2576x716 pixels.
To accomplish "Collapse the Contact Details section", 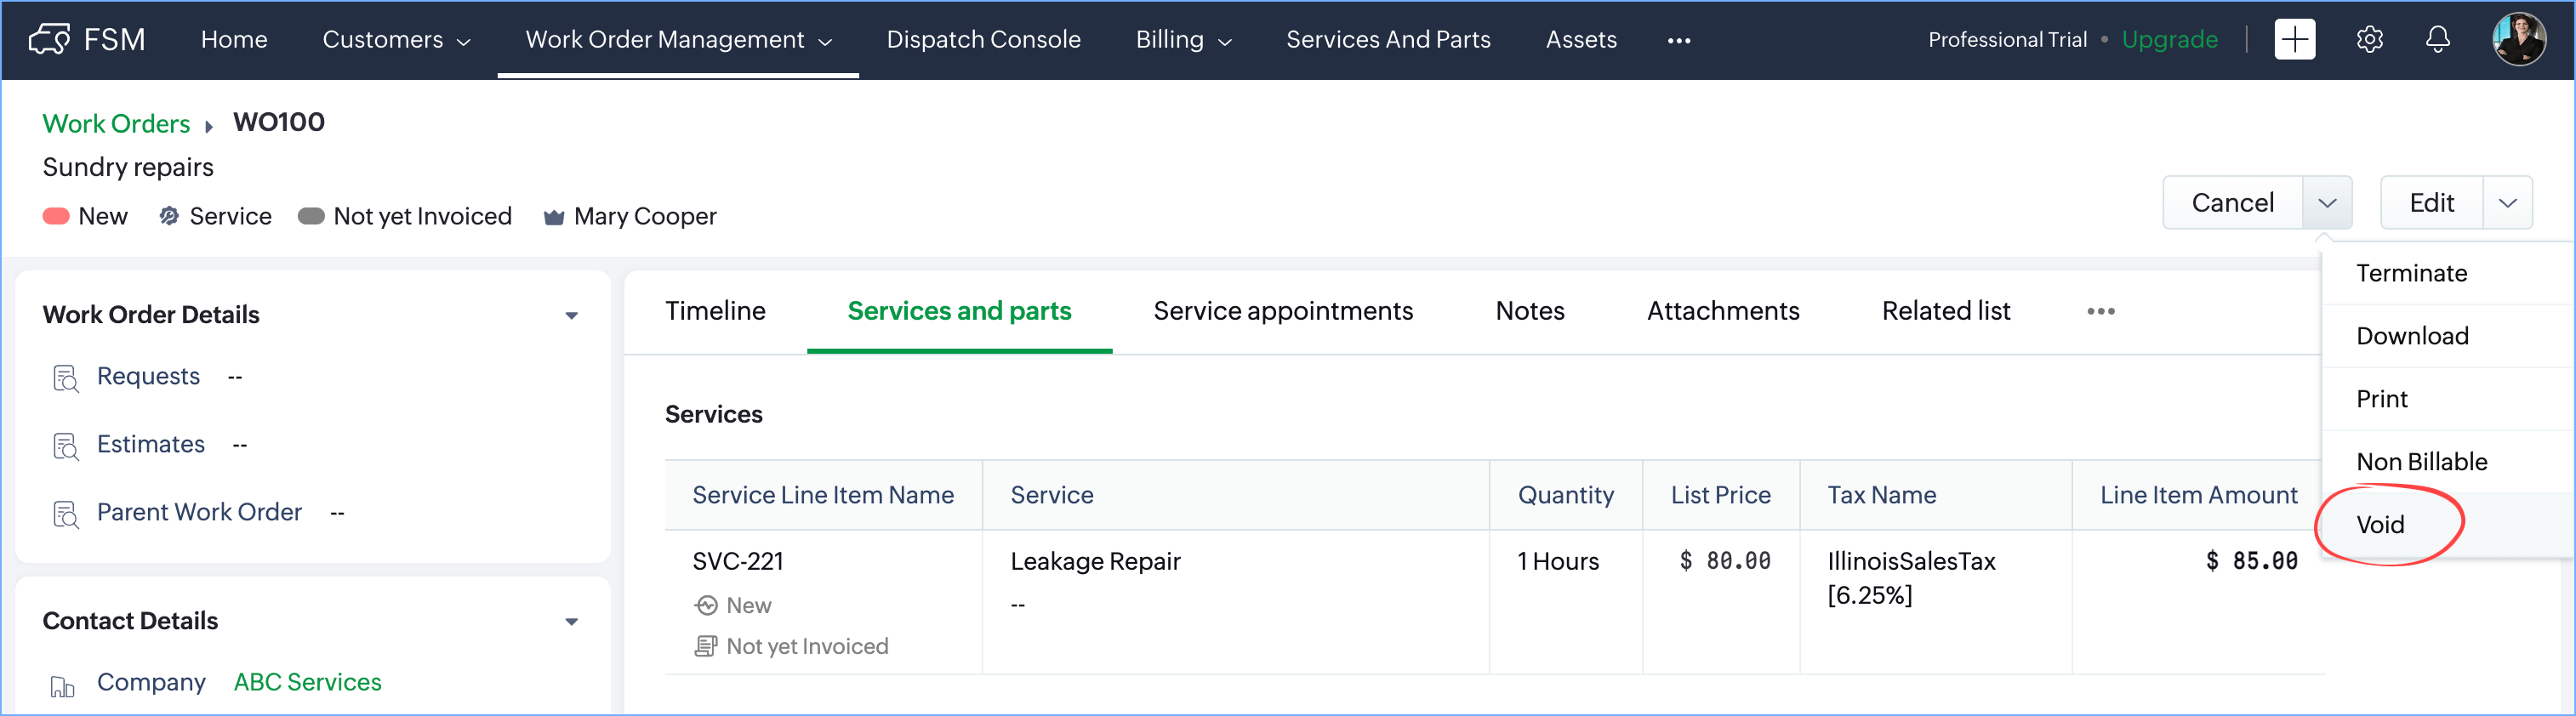I will coord(571,622).
